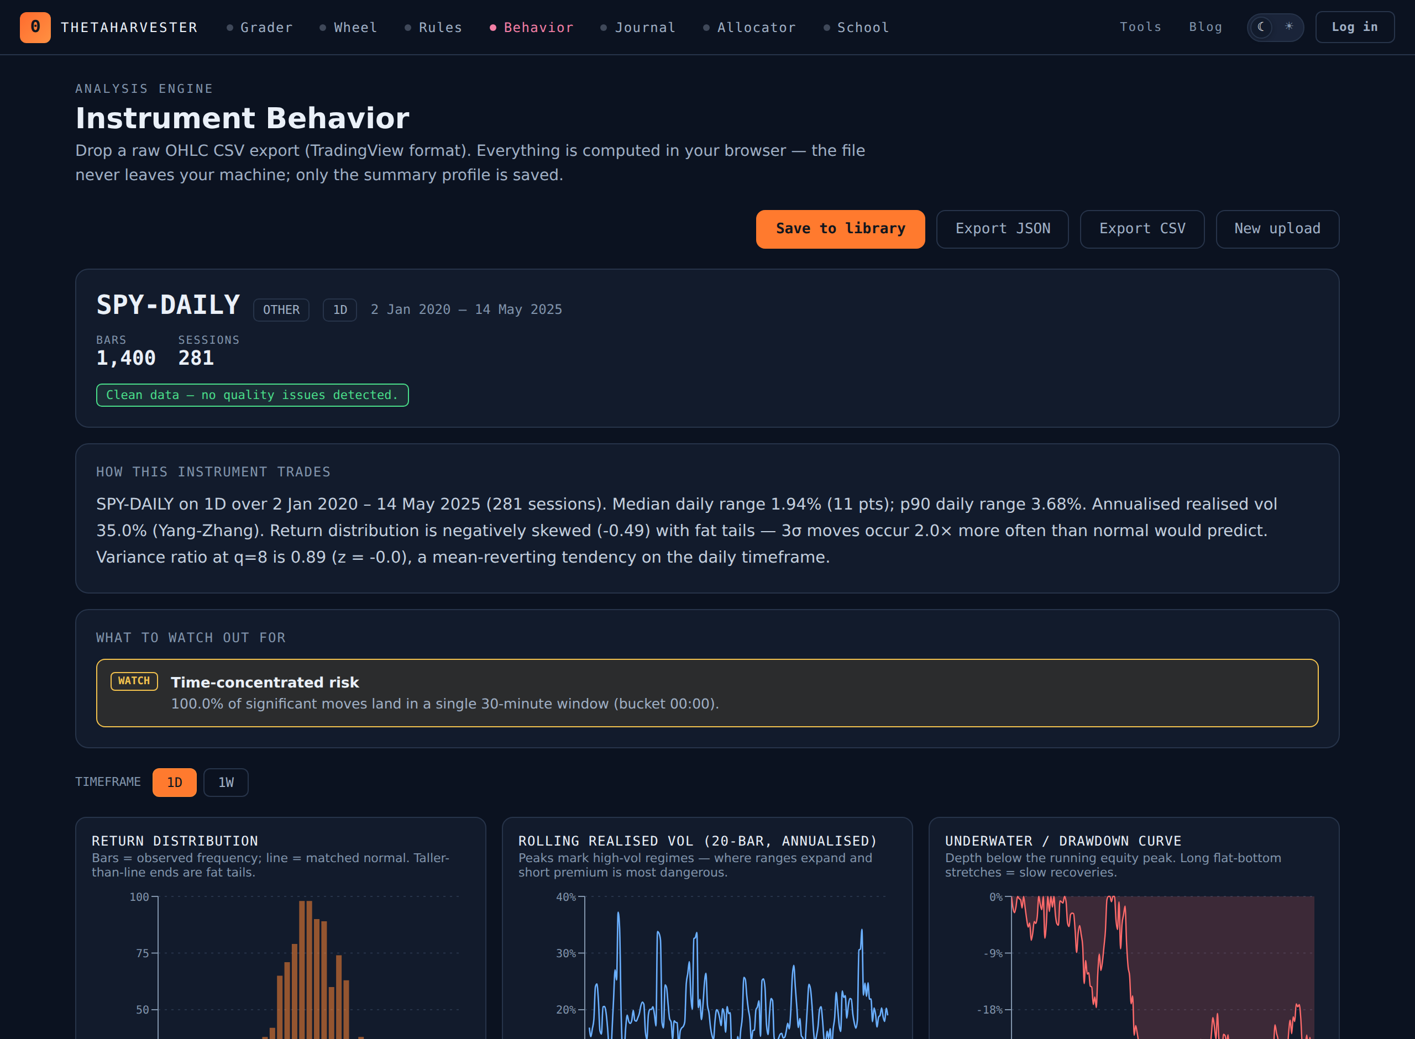Click the WATCH severity tag
Screen dimensions: 1415x1039
point(134,681)
